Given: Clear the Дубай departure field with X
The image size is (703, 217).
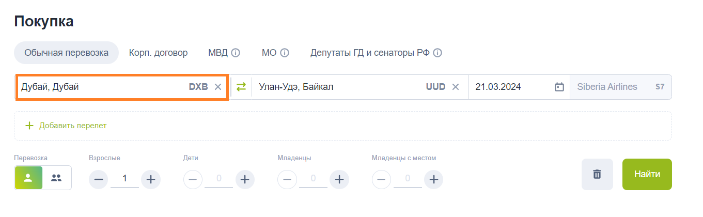Looking at the screenshot, I should [218, 87].
